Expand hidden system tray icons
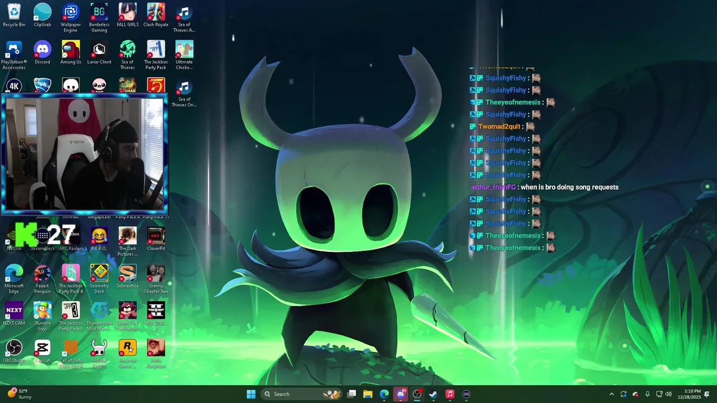The height and width of the screenshot is (403, 717). point(612,394)
